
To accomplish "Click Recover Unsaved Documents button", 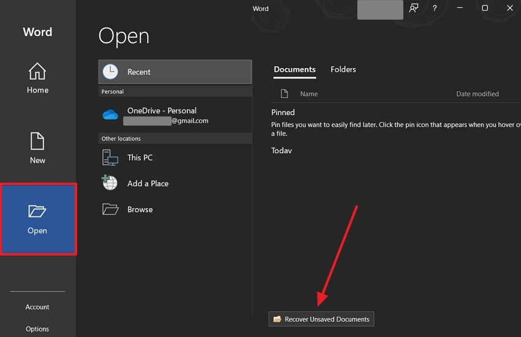I will [x=321, y=319].
